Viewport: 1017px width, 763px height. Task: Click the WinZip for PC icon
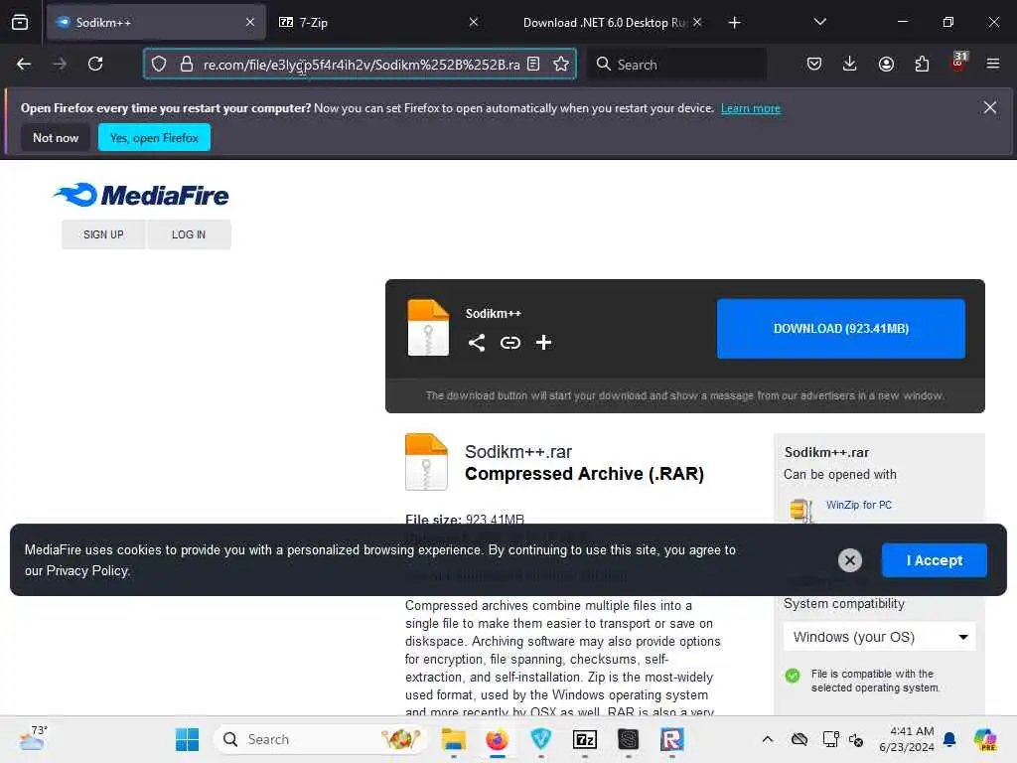click(x=801, y=510)
